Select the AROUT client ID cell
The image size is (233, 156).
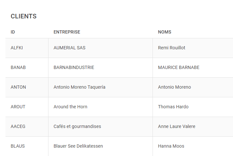[x=18, y=107]
